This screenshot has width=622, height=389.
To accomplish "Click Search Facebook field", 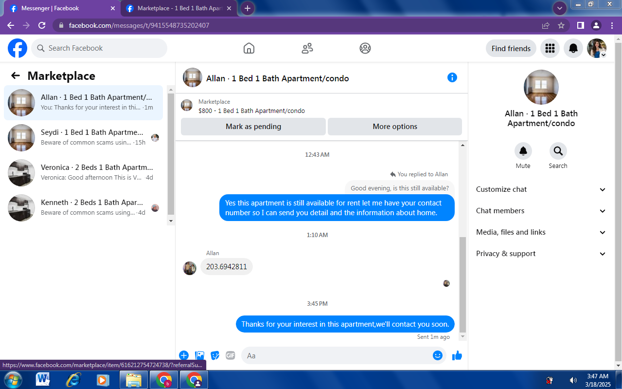I will pos(99,48).
